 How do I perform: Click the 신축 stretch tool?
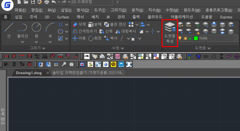pyautogui.click(x=106, y=31)
